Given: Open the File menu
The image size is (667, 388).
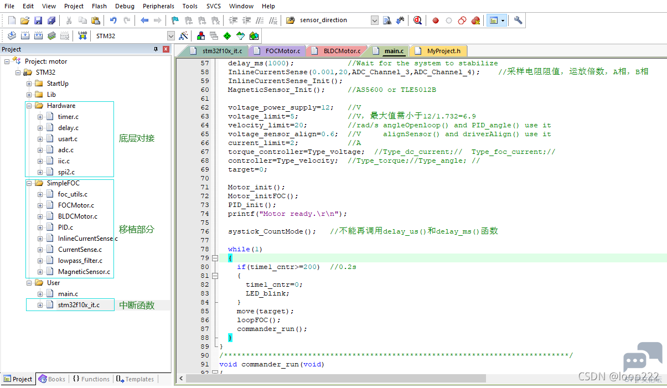Looking at the screenshot, I should 10,6.
